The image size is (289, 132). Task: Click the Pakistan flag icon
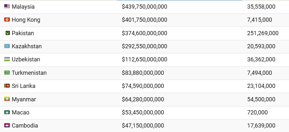point(7,33)
